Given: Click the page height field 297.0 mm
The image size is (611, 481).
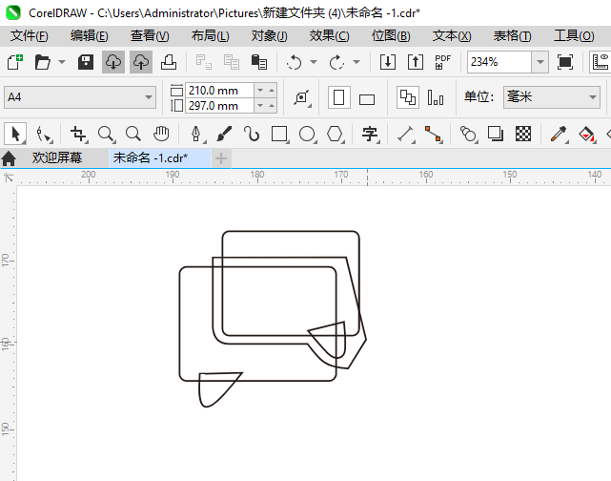Looking at the screenshot, I should (219, 106).
